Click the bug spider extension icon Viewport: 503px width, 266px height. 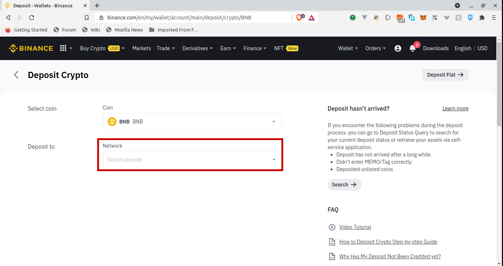376,17
